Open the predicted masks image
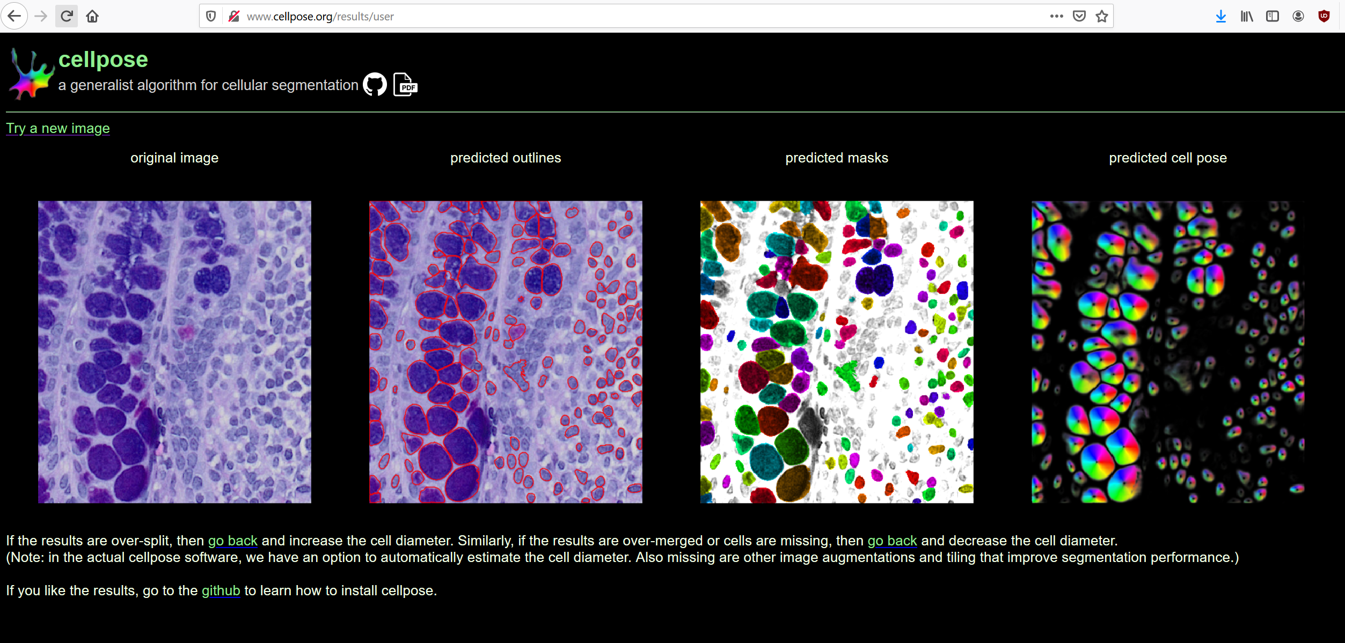 click(x=837, y=352)
